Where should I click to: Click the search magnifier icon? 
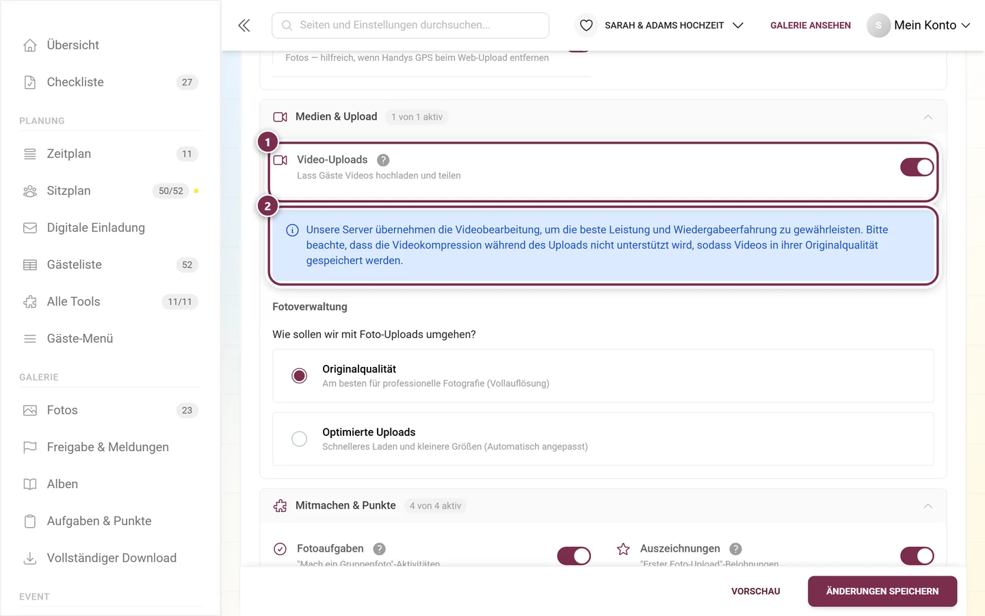click(287, 25)
